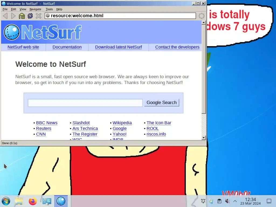The height and width of the screenshot is (207, 276).
Task: Open the Windows Start menu
Action: [6, 201]
